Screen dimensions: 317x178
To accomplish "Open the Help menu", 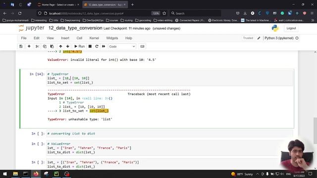I will pyautogui.click(x=129, y=38).
